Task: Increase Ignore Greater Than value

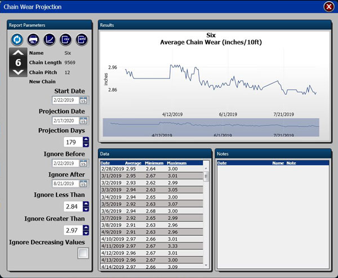Action: click(86, 227)
